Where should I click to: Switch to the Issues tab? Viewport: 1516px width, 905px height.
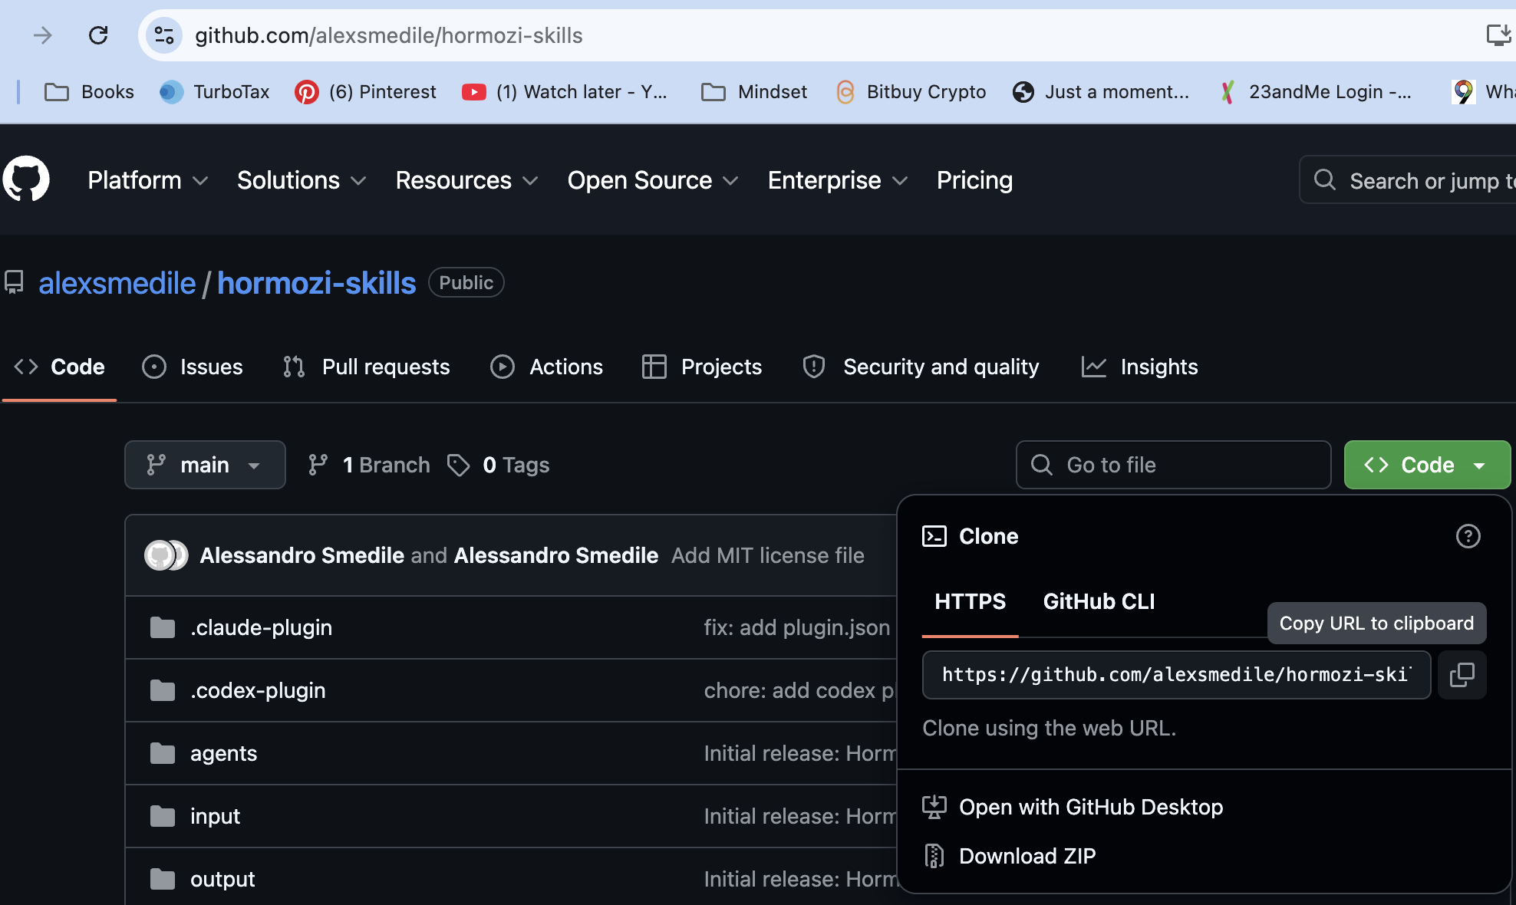(193, 367)
